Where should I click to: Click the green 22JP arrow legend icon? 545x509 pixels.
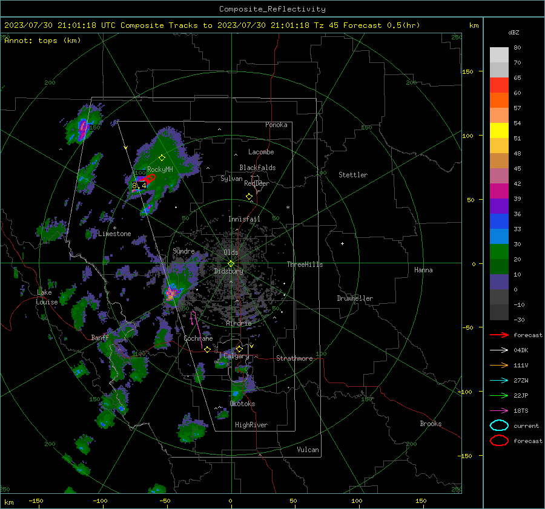tap(499, 395)
